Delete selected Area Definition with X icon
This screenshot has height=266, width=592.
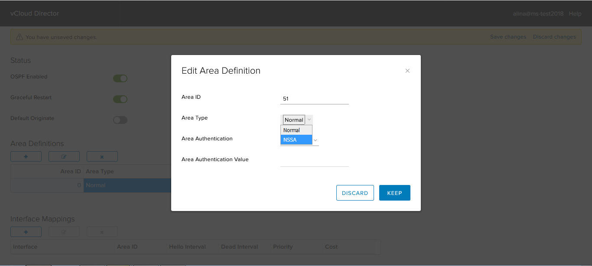102,156
